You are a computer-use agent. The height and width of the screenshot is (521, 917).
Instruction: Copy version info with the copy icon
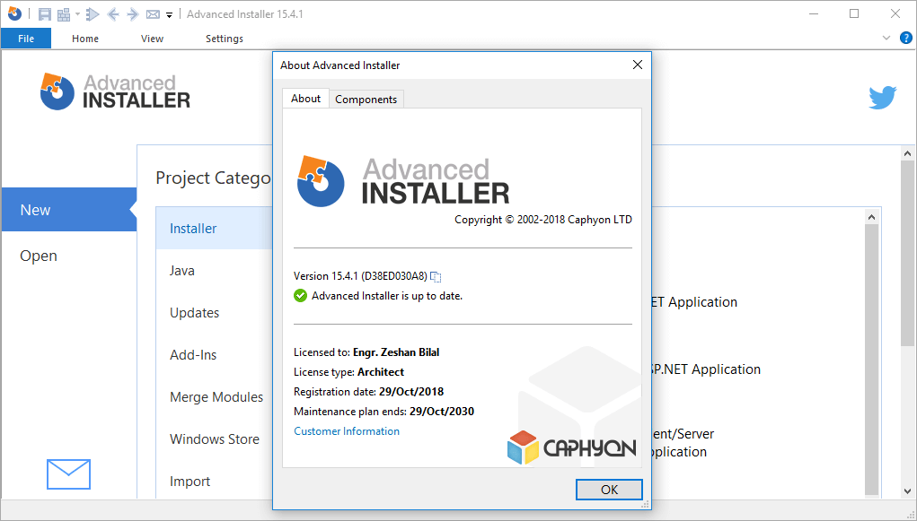[436, 276]
